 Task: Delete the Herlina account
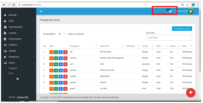click(x=65, y=58)
